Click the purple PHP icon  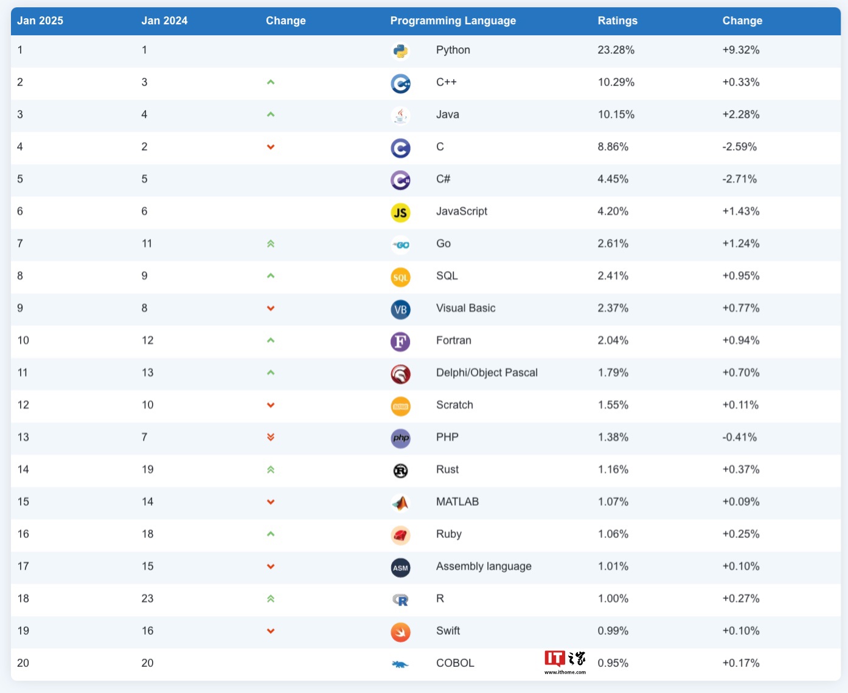pos(400,438)
